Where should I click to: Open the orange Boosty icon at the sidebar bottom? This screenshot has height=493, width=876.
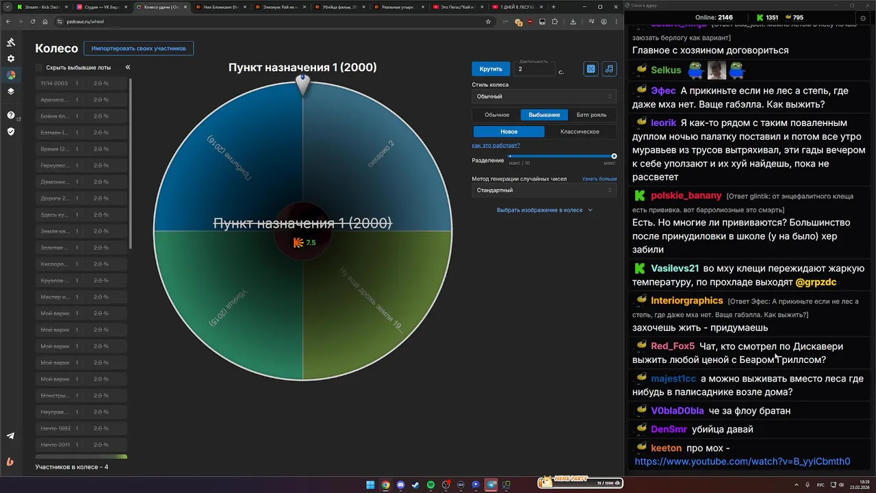(x=10, y=462)
